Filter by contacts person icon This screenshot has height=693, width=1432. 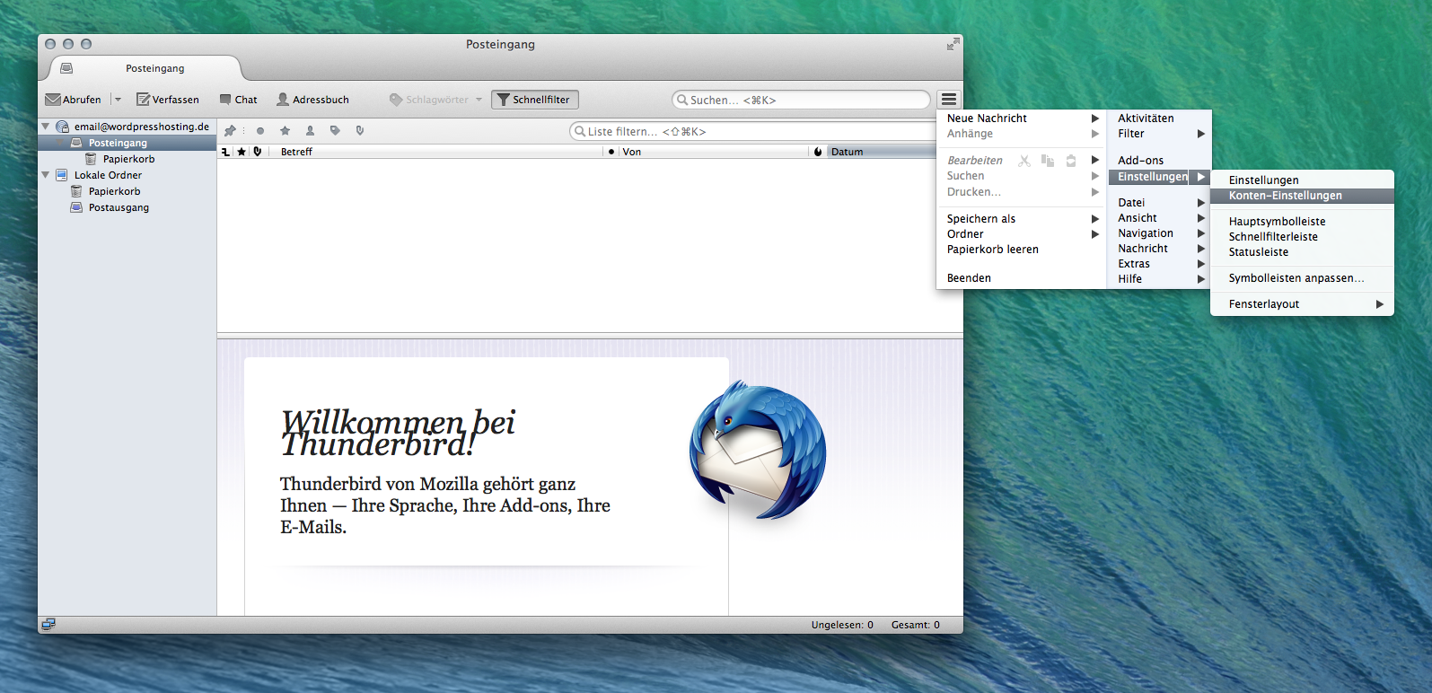pyautogui.click(x=310, y=131)
